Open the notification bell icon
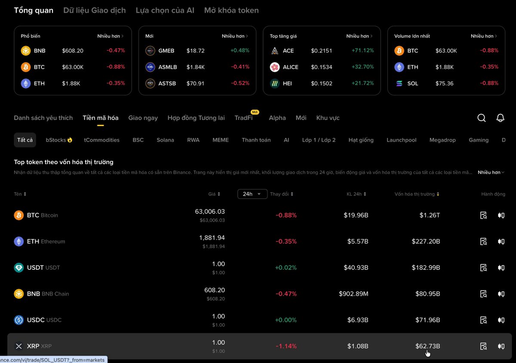The height and width of the screenshot is (363, 516). (x=500, y=118)
